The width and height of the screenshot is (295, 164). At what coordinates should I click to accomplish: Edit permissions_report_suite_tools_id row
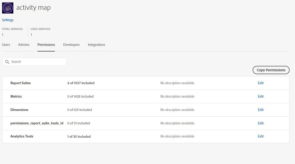261,123
